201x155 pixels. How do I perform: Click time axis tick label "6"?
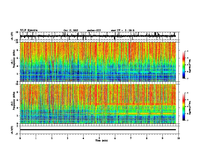pos(115,138)
